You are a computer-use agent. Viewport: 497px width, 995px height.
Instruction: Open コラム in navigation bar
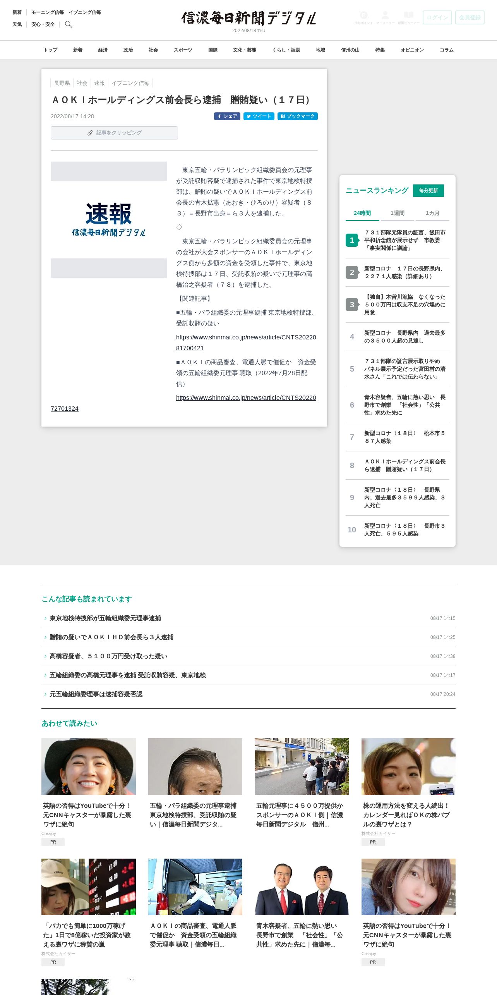(x=447, y=50)
